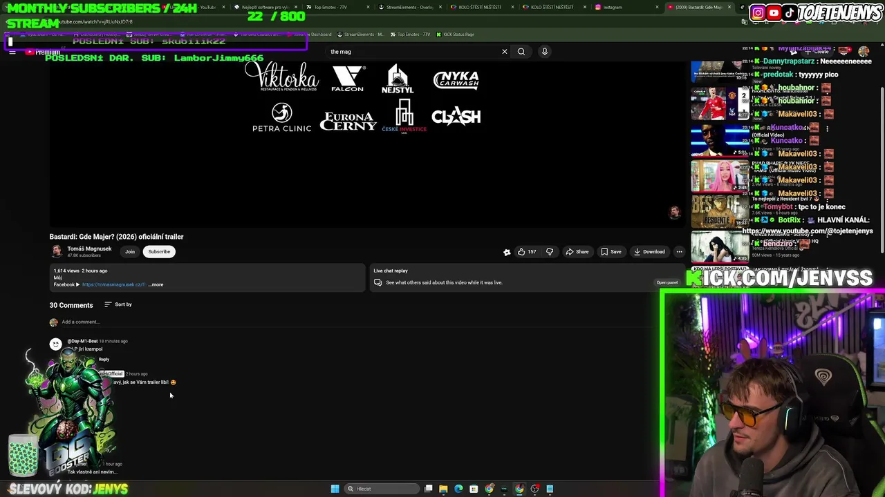Click the YouTube search magnifier button

click(521, 52)
